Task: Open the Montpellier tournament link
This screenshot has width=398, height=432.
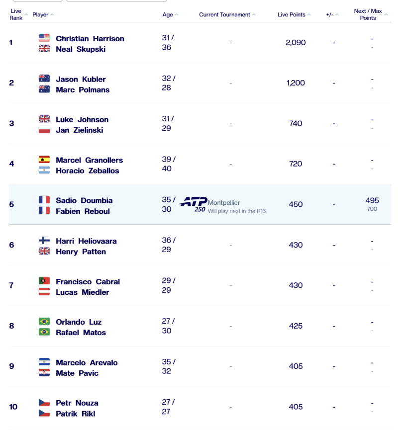Action: [224, 203]
